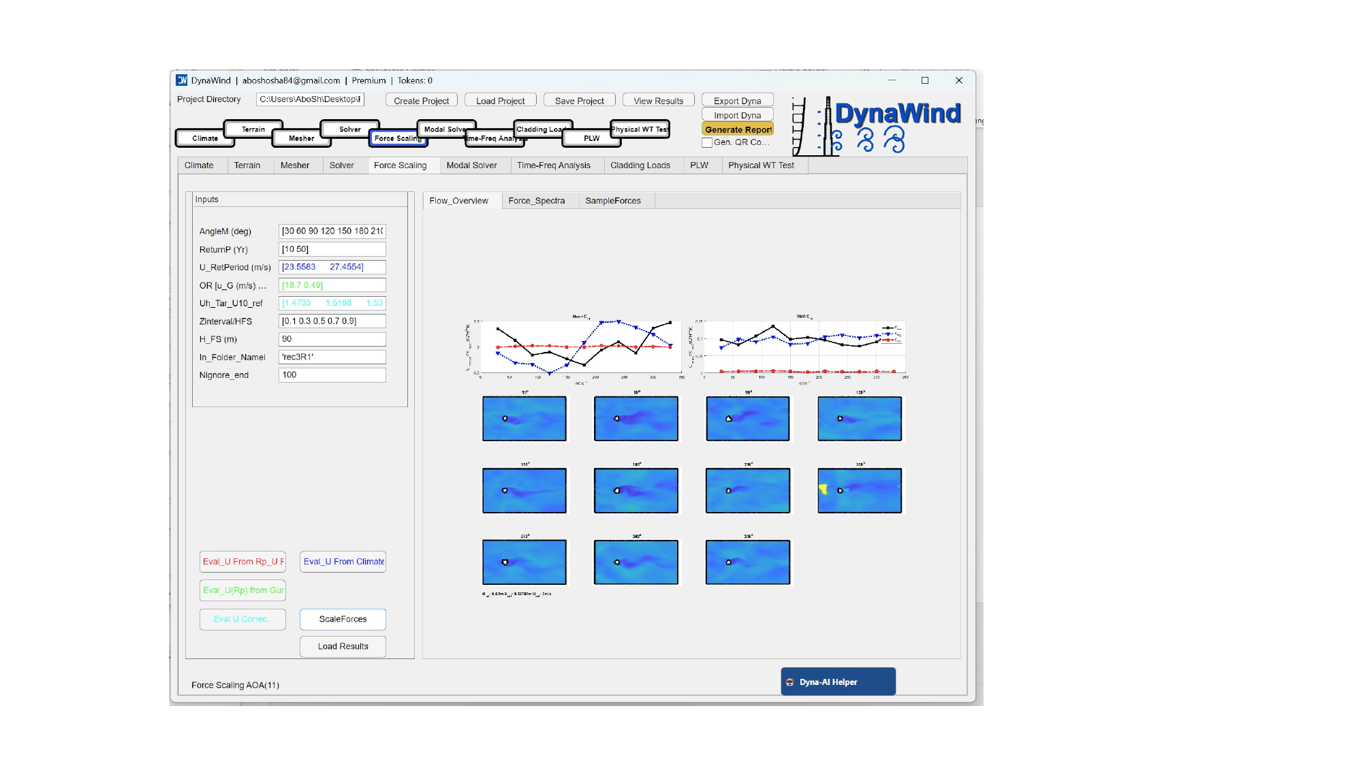Select the Climate workflow step box
The image size is (1363, 766).
click(x=205, y=138)
